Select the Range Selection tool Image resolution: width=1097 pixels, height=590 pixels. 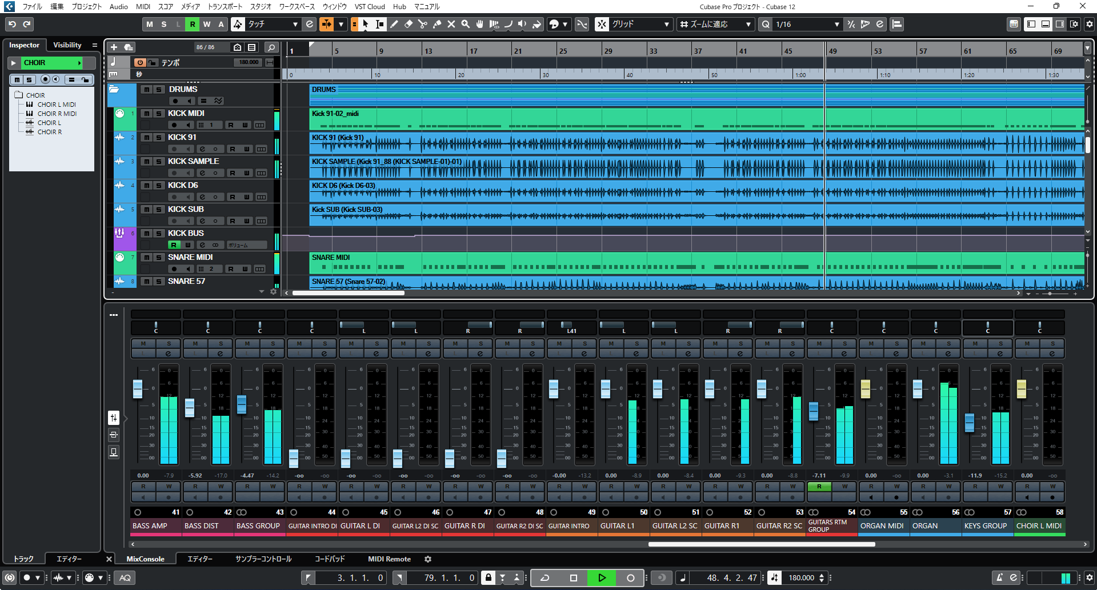point(379,24)
